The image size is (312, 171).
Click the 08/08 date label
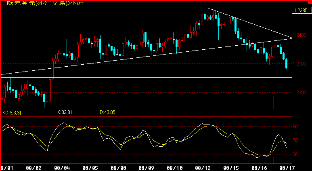[118, 168]
